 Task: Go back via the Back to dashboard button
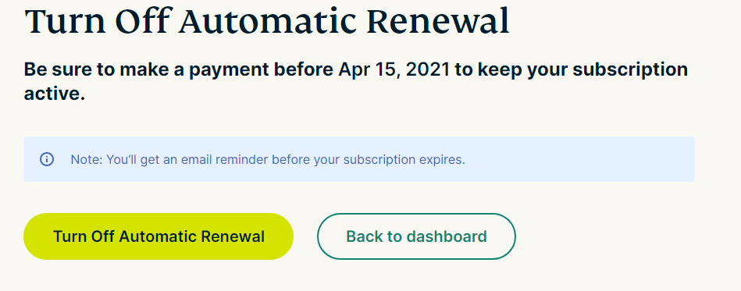click(x=416, y=236)
